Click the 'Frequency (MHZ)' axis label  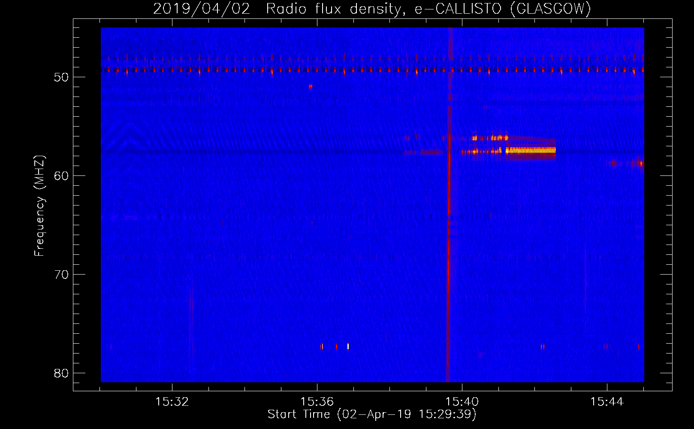[39, 206]
